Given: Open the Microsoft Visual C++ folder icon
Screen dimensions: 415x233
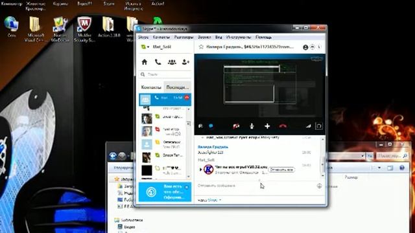Looking at the screenshot, I should (x=36, y=29).
